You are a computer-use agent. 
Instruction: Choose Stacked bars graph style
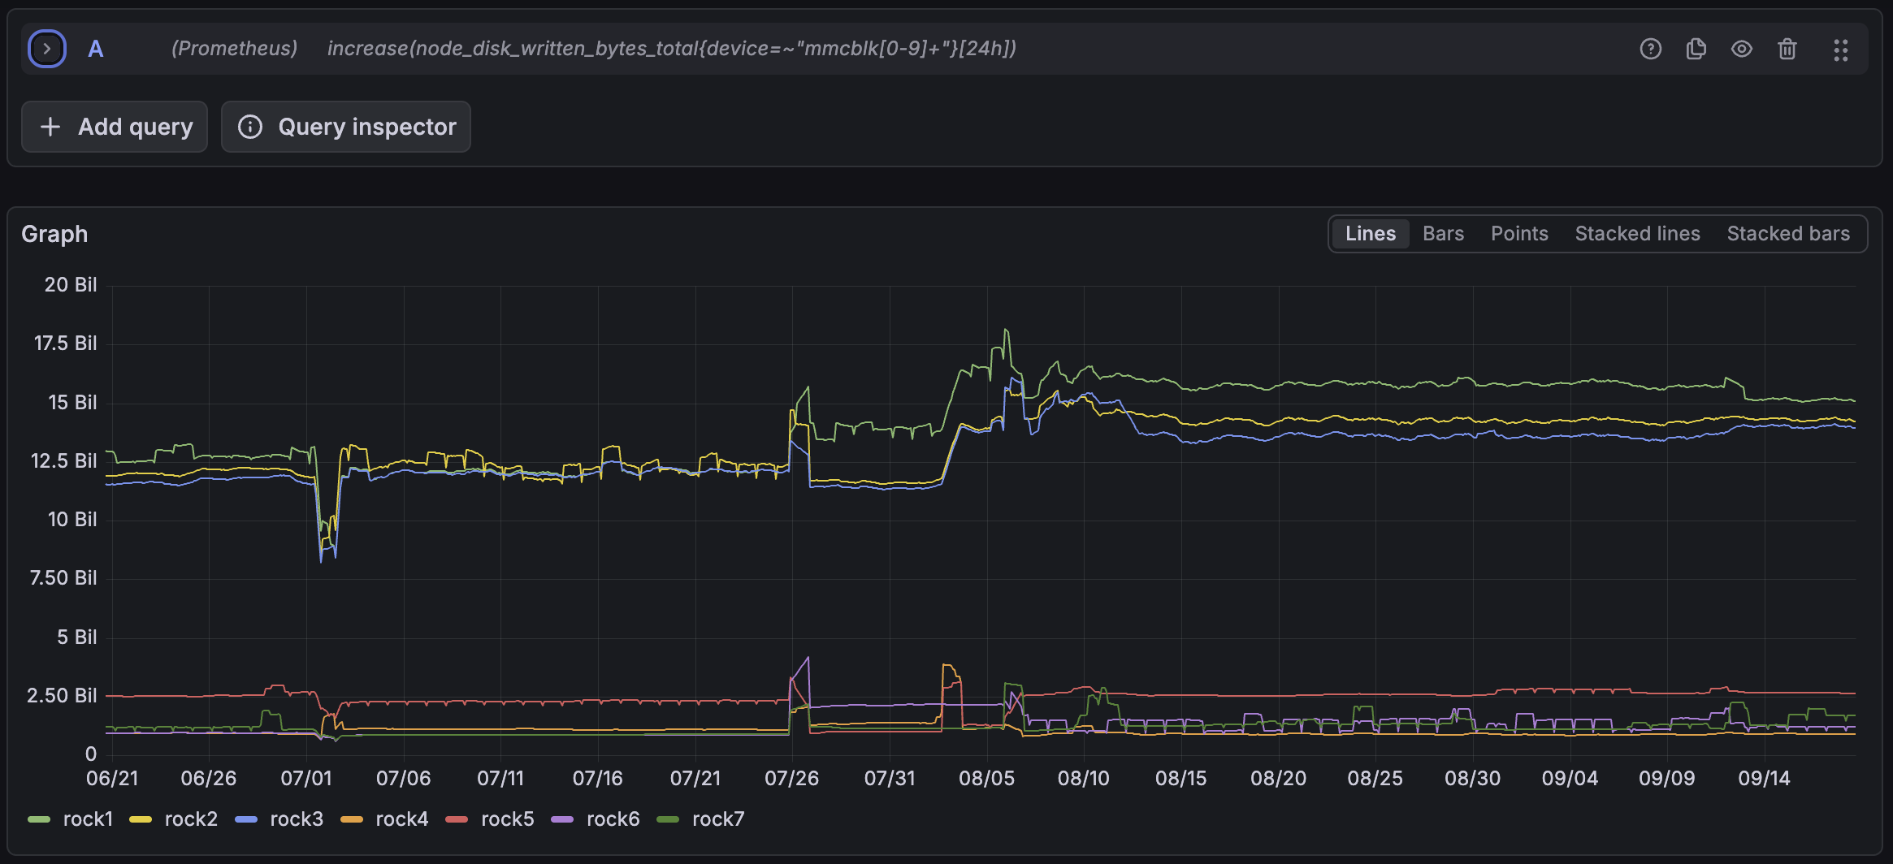click(x=1789, y=234)
